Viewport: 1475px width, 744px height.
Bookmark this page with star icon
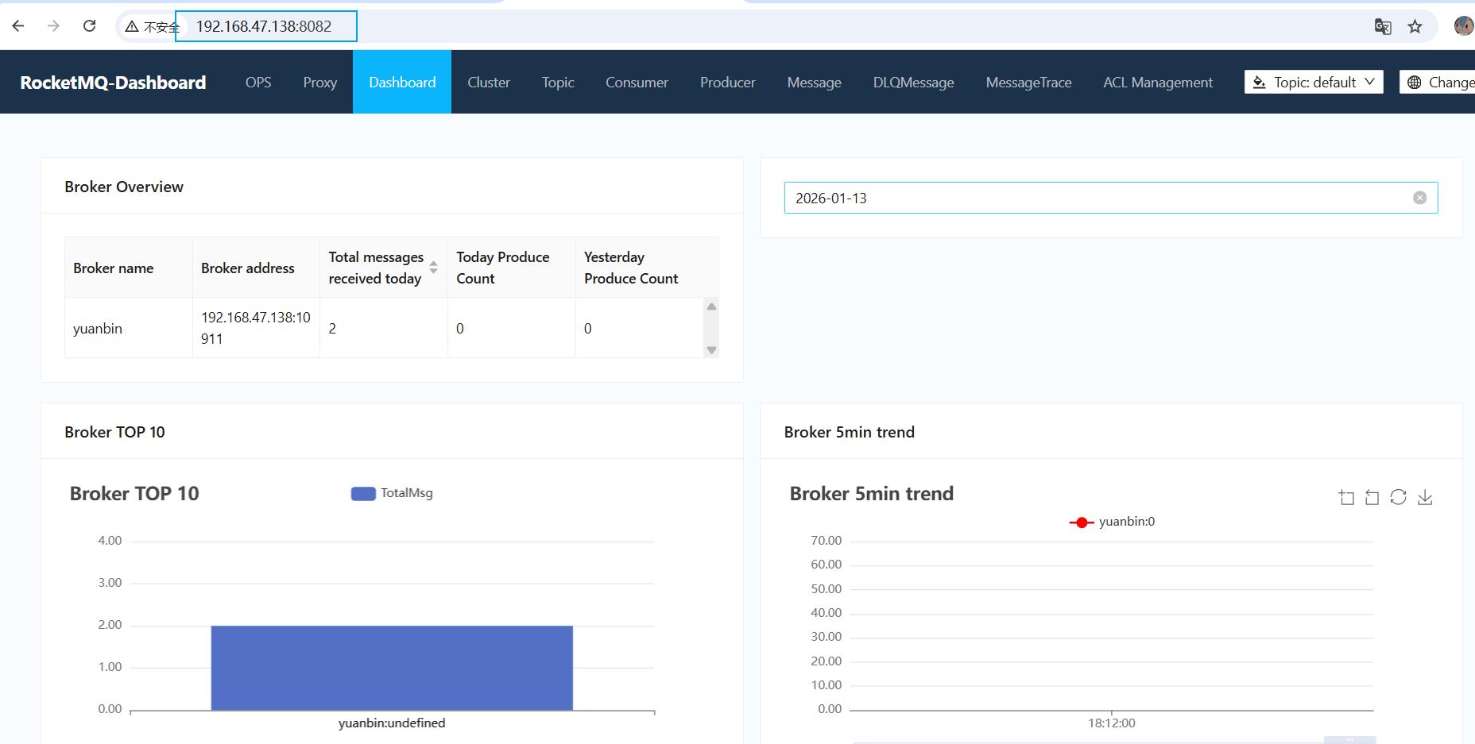1415,26
